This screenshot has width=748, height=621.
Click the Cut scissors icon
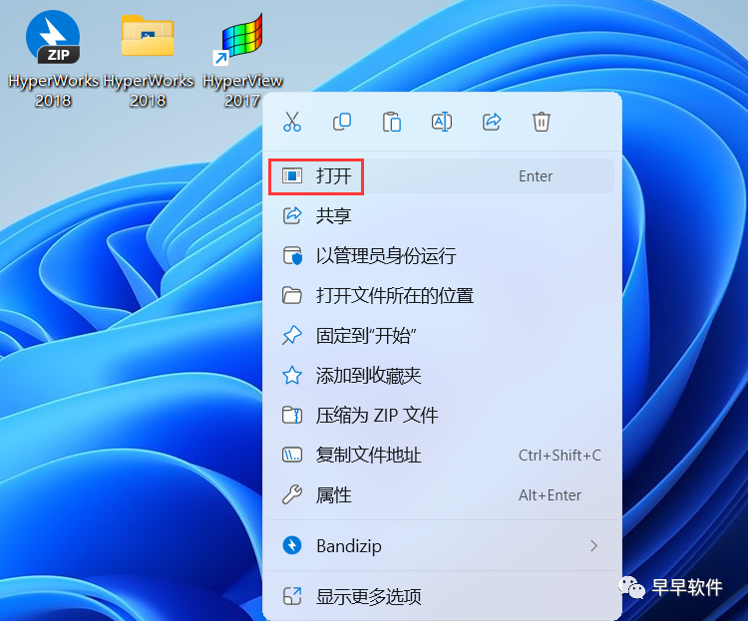[x=292, y=122]
